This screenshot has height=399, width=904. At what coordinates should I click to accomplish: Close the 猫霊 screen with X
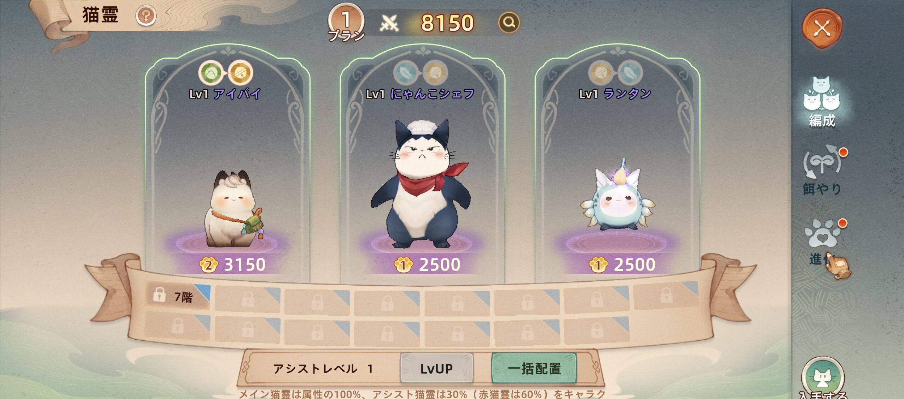pyautogui.click(x=822, y=28)
